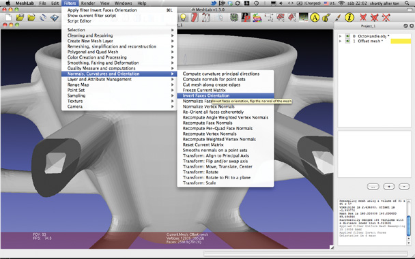
Task: Open the Render menu
Action: click(88, 3)
